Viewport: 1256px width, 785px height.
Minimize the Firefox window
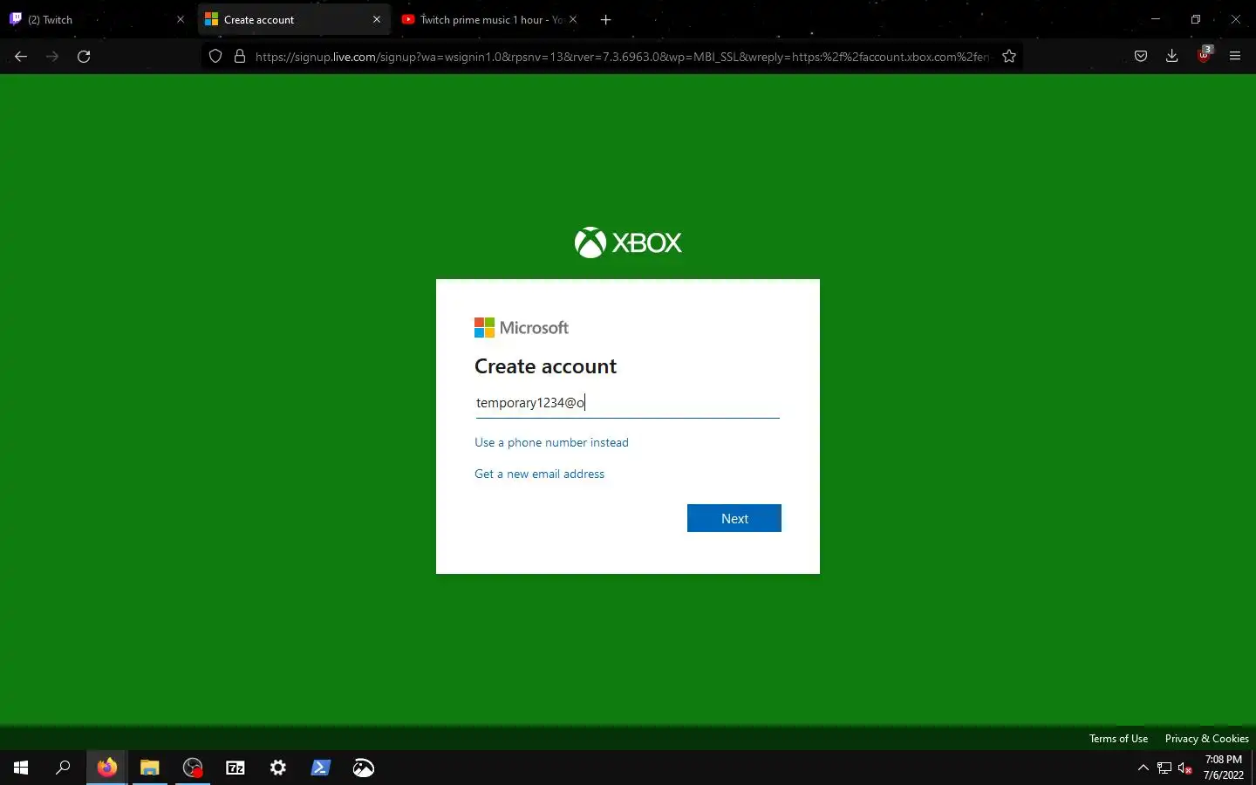click(1156, 19)
